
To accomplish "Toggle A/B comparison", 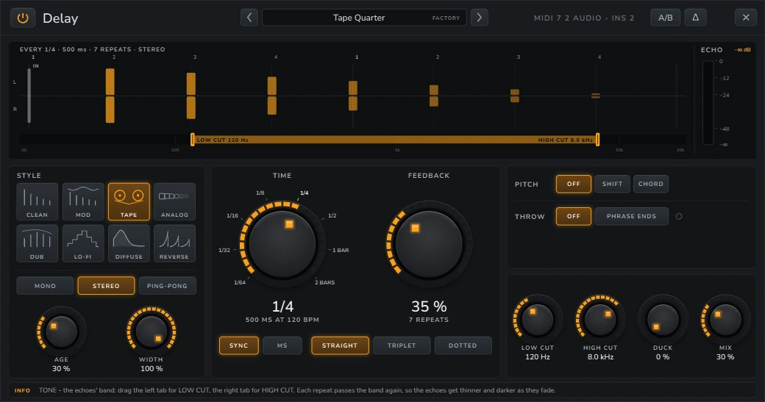I will tap(666, 18).
